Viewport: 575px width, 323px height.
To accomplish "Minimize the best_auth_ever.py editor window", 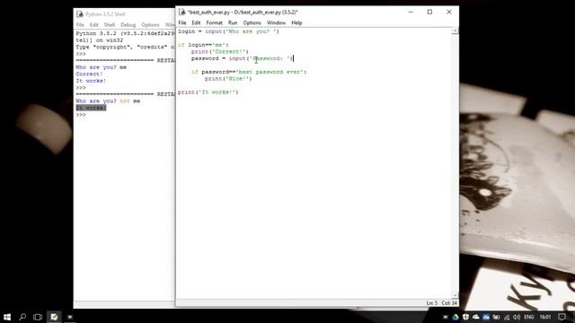I will point(411,12).
